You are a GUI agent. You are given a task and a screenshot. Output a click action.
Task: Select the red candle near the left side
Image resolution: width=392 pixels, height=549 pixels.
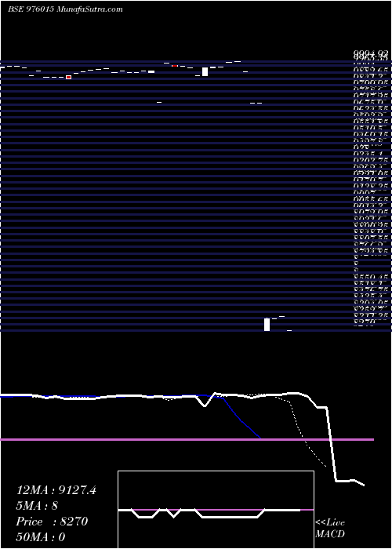point(69,77)
